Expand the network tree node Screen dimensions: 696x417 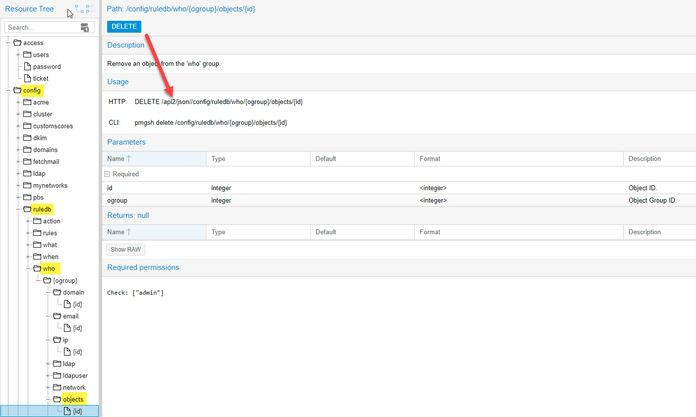pyautogui.click(x=48, y=387)
